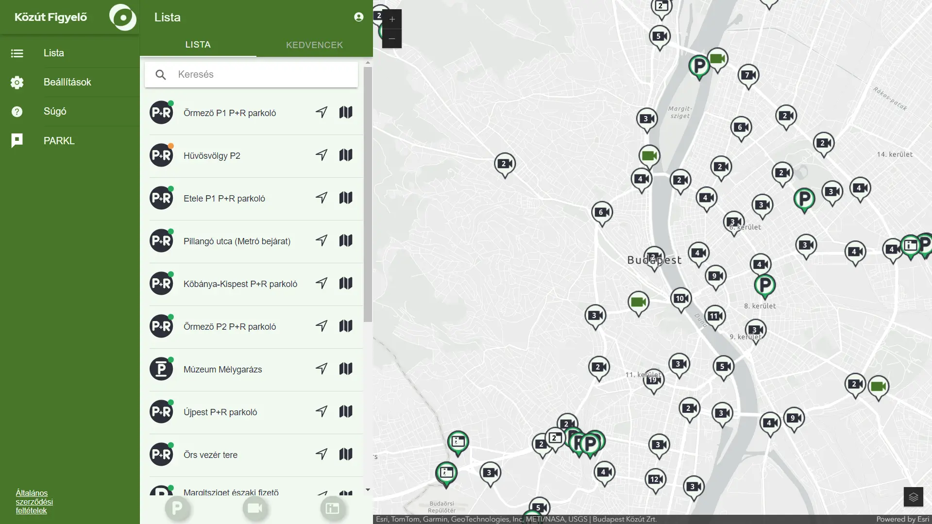The width and height of the screenshot is (932, 524).
Task: Toggle the info board filter at bottom
Action: click(333, 508)
